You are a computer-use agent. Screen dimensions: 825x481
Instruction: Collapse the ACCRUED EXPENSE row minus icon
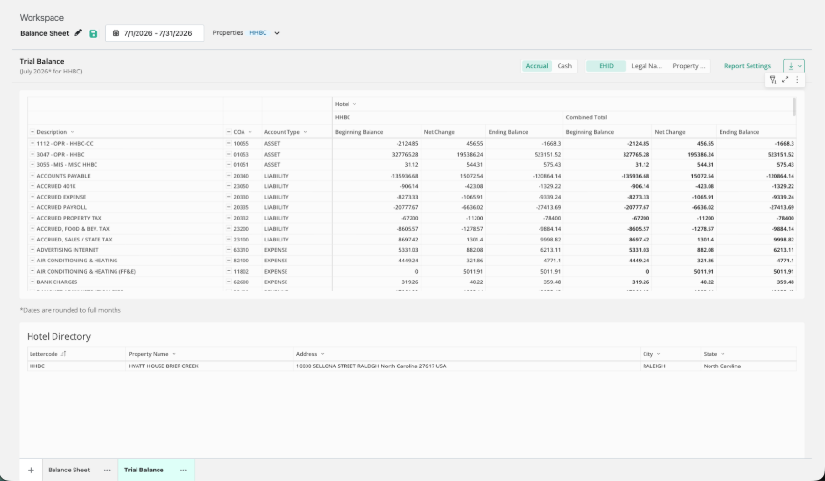point(32,197)
